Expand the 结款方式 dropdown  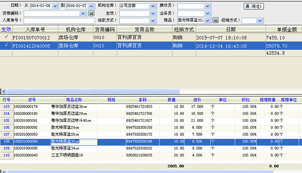pos(153,21)
